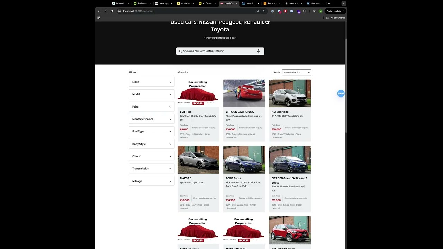Open the All Bookmarks folder
The height and width of the screenshot is (249, 443).
click(x=335, y=18)
